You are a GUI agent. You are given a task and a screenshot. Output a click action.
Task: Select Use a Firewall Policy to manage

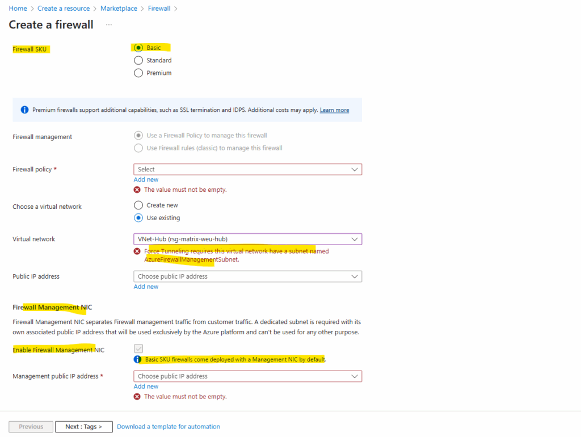point(138,135)
